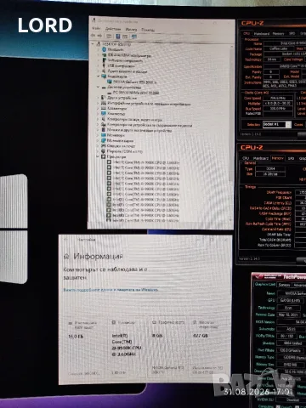Click the Release Date field in GPU-Z
306x408 pixels.
pos(288,314)
